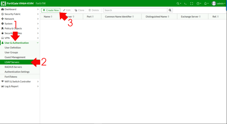
Task: Sort by Distinguished Name column arrows
Action: [168, 17]
